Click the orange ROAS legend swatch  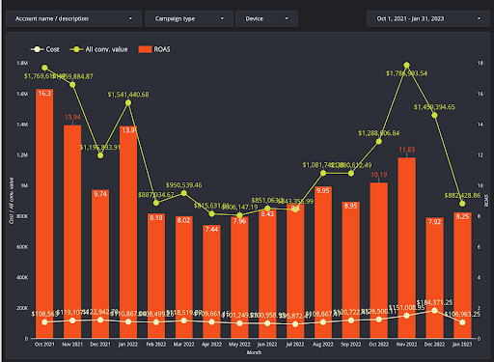145,49
